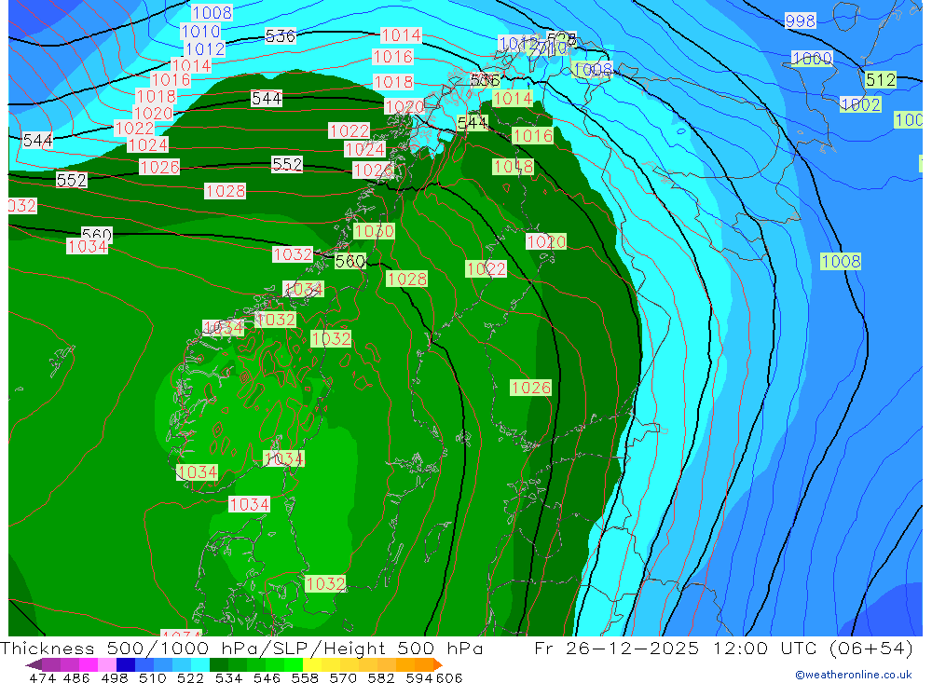932x683 pixels.
Task: Select the pure yellow legend swatch after 558
Action: [x=312, y=664]
